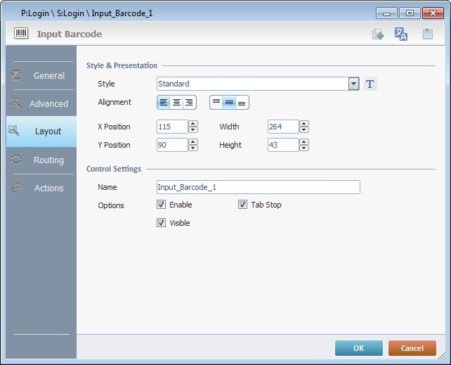The width and height of the screenshot is (451, 365).
Task: Click the add document icon in the header
Action: (378, 34)
